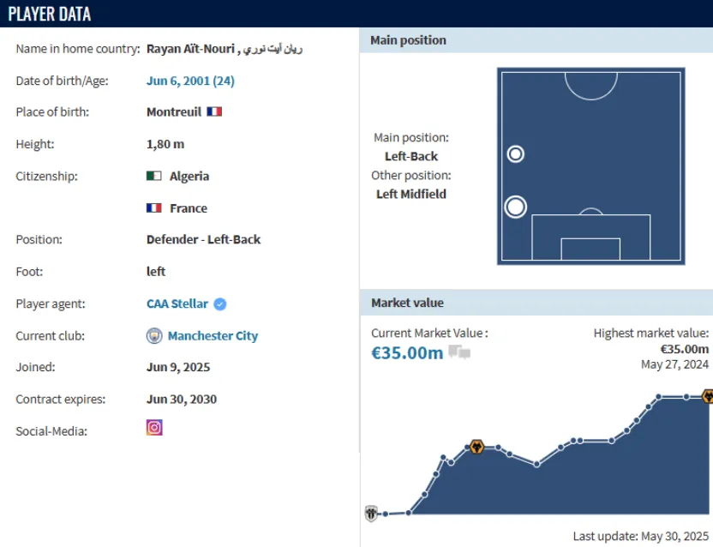713x547 pixels.
Task: Open the CAA Stellar agent link
Action: [x=177, y=304]
